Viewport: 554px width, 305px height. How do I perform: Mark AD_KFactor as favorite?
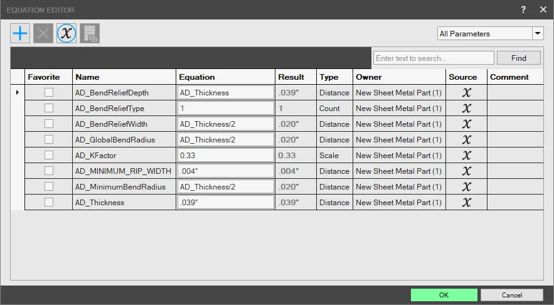49,155
